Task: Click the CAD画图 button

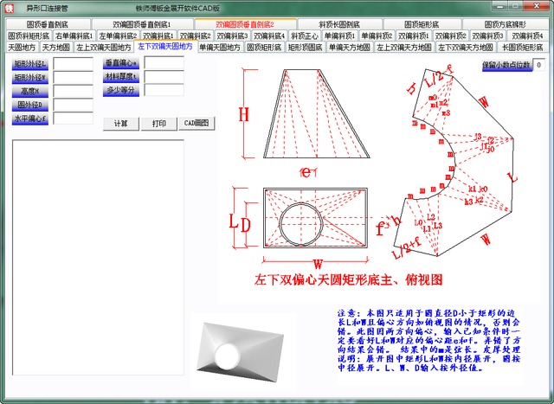Action: point(196,123)
